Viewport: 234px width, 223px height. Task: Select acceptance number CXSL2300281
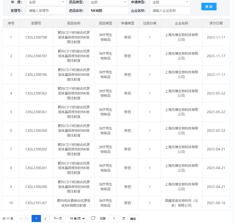tap(36, 168)
